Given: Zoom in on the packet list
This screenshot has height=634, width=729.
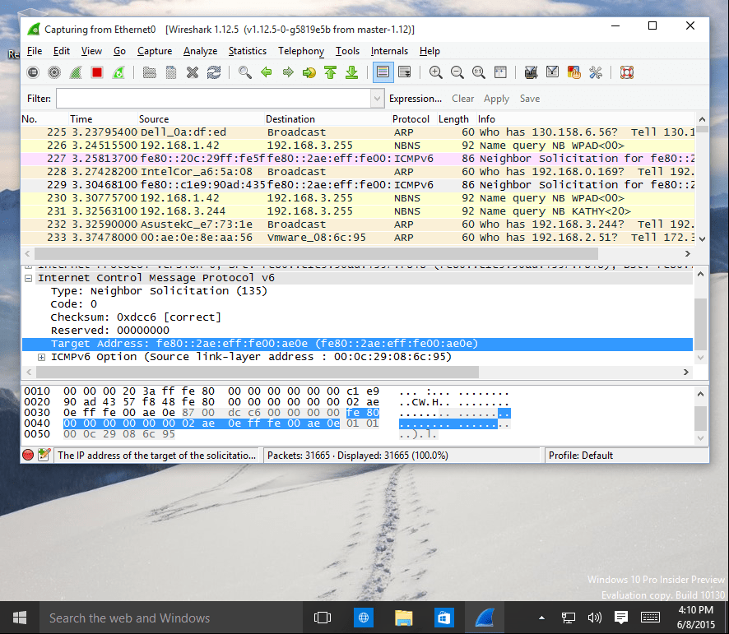Looking at the screenshot, I should [435, 72].
